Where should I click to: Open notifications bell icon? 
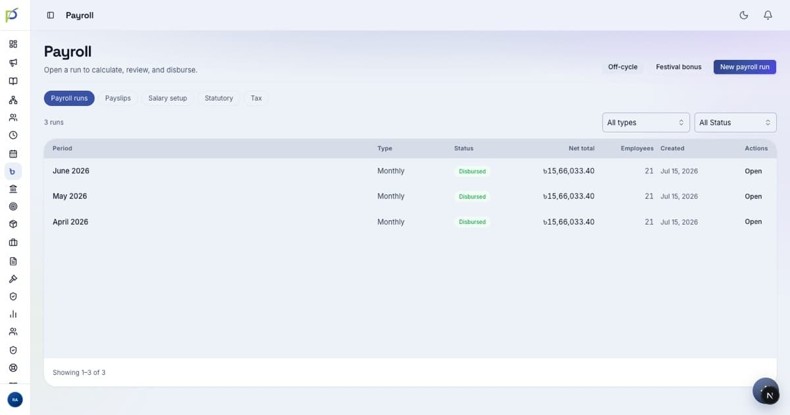[768, 15]
